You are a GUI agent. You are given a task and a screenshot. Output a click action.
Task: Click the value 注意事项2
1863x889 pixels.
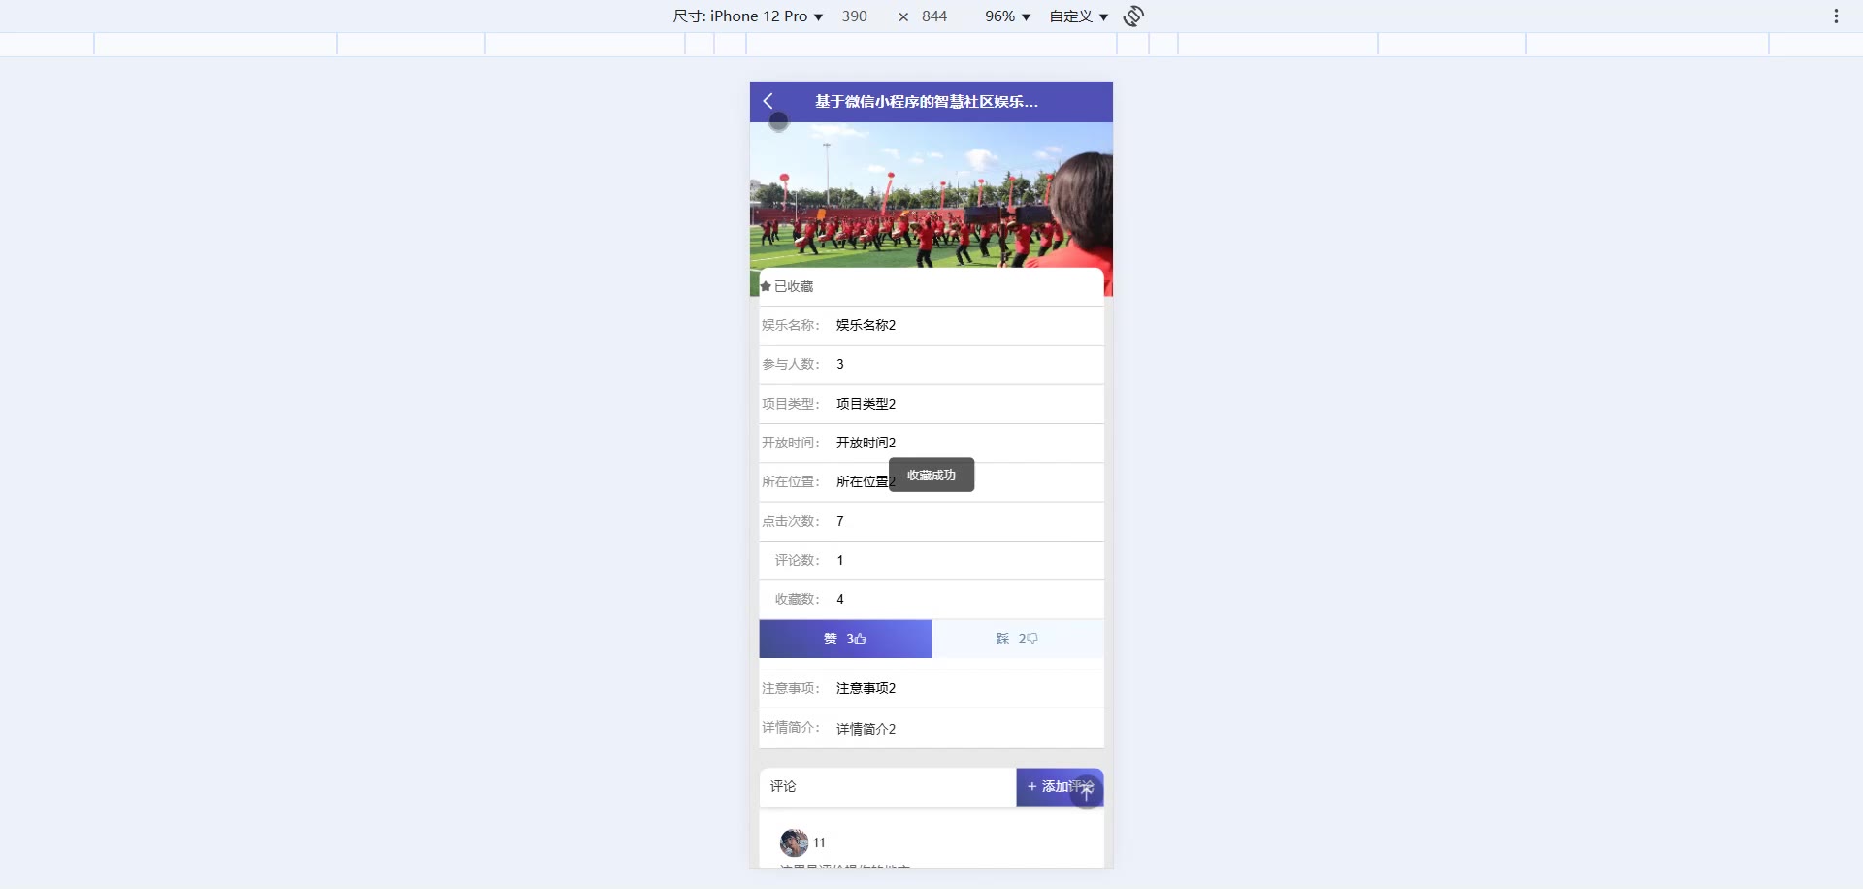pos(866,688)
